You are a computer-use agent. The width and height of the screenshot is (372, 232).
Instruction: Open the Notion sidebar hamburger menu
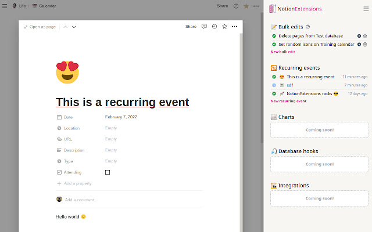point(5,6)
